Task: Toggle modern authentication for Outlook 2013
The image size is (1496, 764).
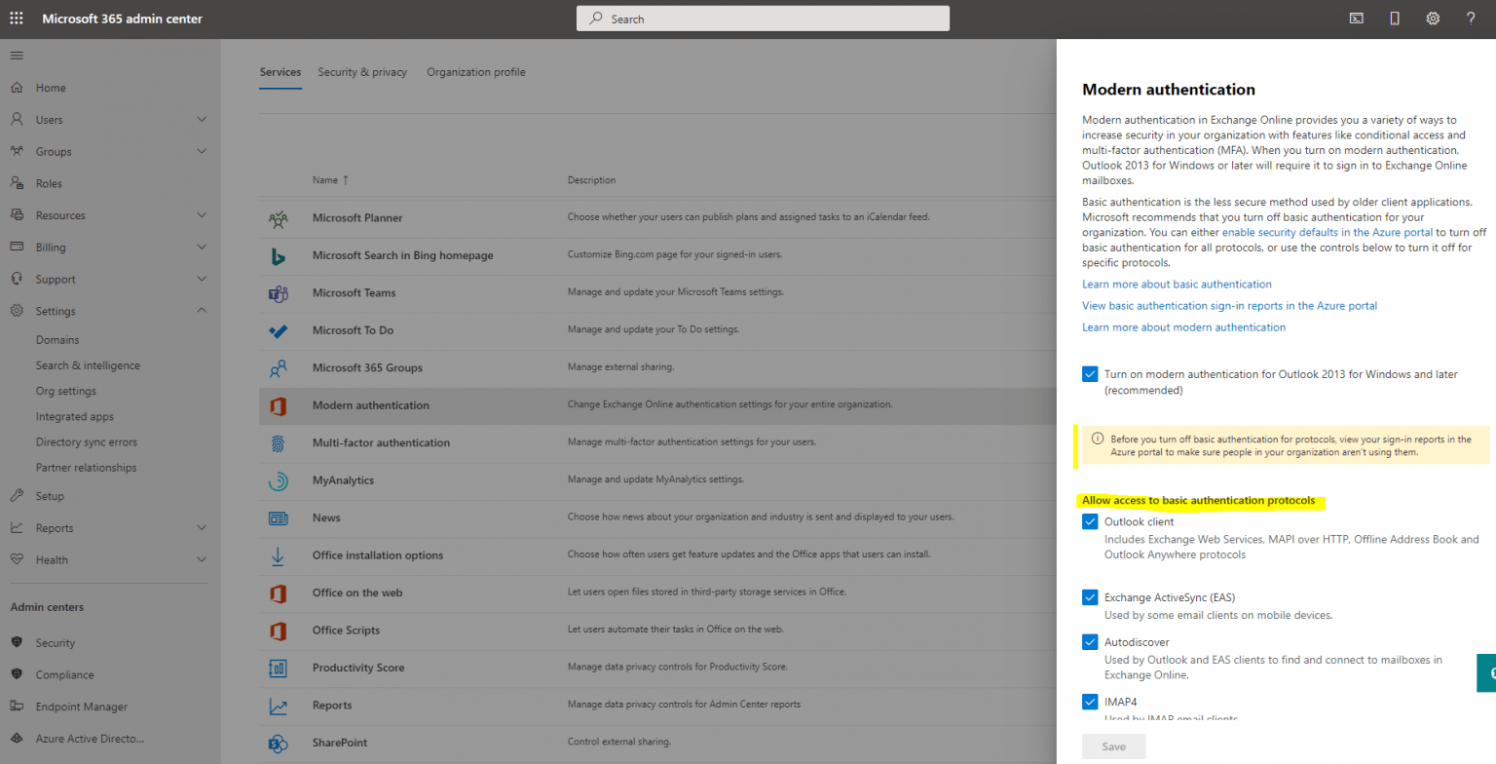Action: coord(1089,373)
